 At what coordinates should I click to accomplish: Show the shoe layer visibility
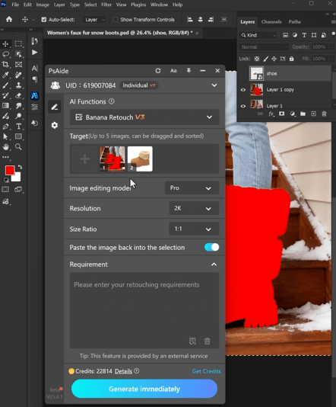pos(242,74)
